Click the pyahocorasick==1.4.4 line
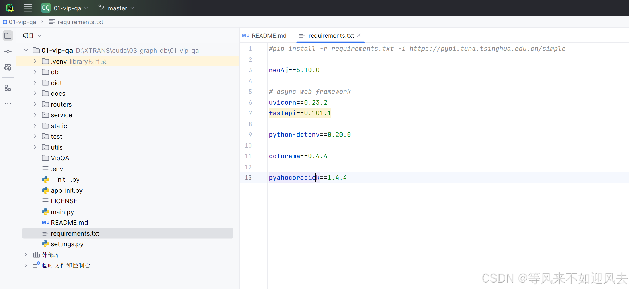The height and width of the screenshot is (289, 629). point(308,178)
